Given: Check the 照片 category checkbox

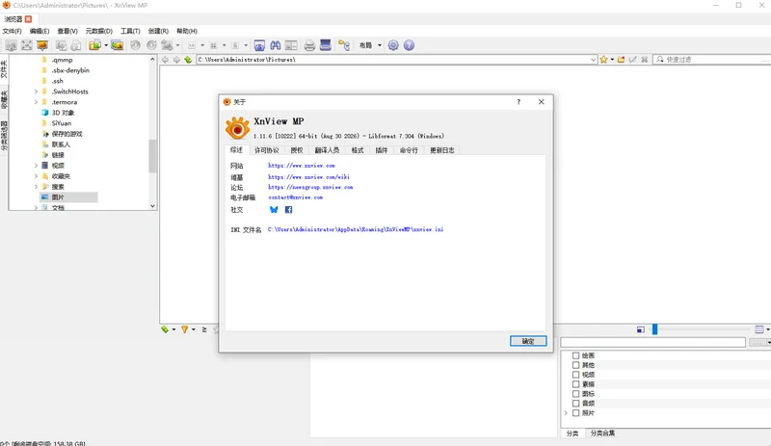Looking at the screenshot, I should click(x=575, y=413).
